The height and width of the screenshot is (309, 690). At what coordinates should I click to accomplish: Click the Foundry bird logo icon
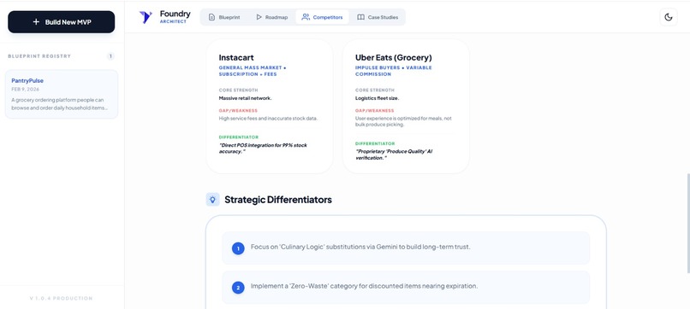(146, 17)
